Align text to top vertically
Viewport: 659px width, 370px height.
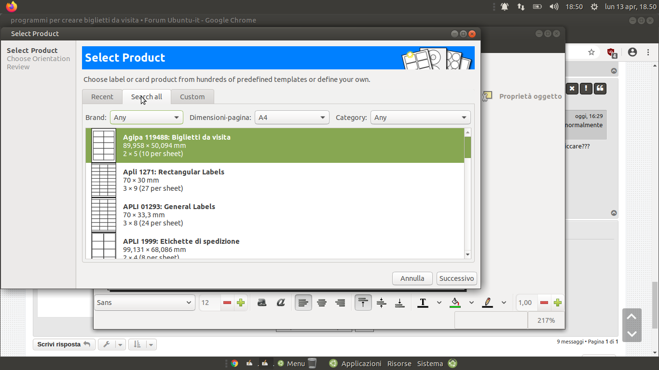pyautogui.click(x=363, y=303)
